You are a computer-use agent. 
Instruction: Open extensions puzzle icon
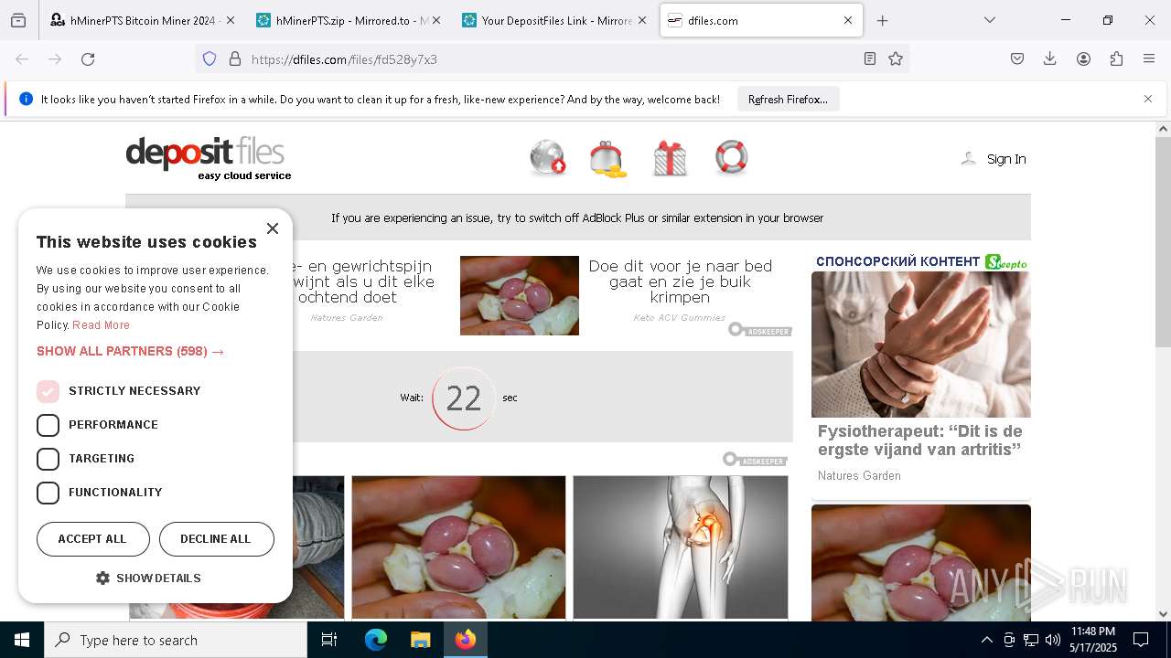coord(1116,59)
